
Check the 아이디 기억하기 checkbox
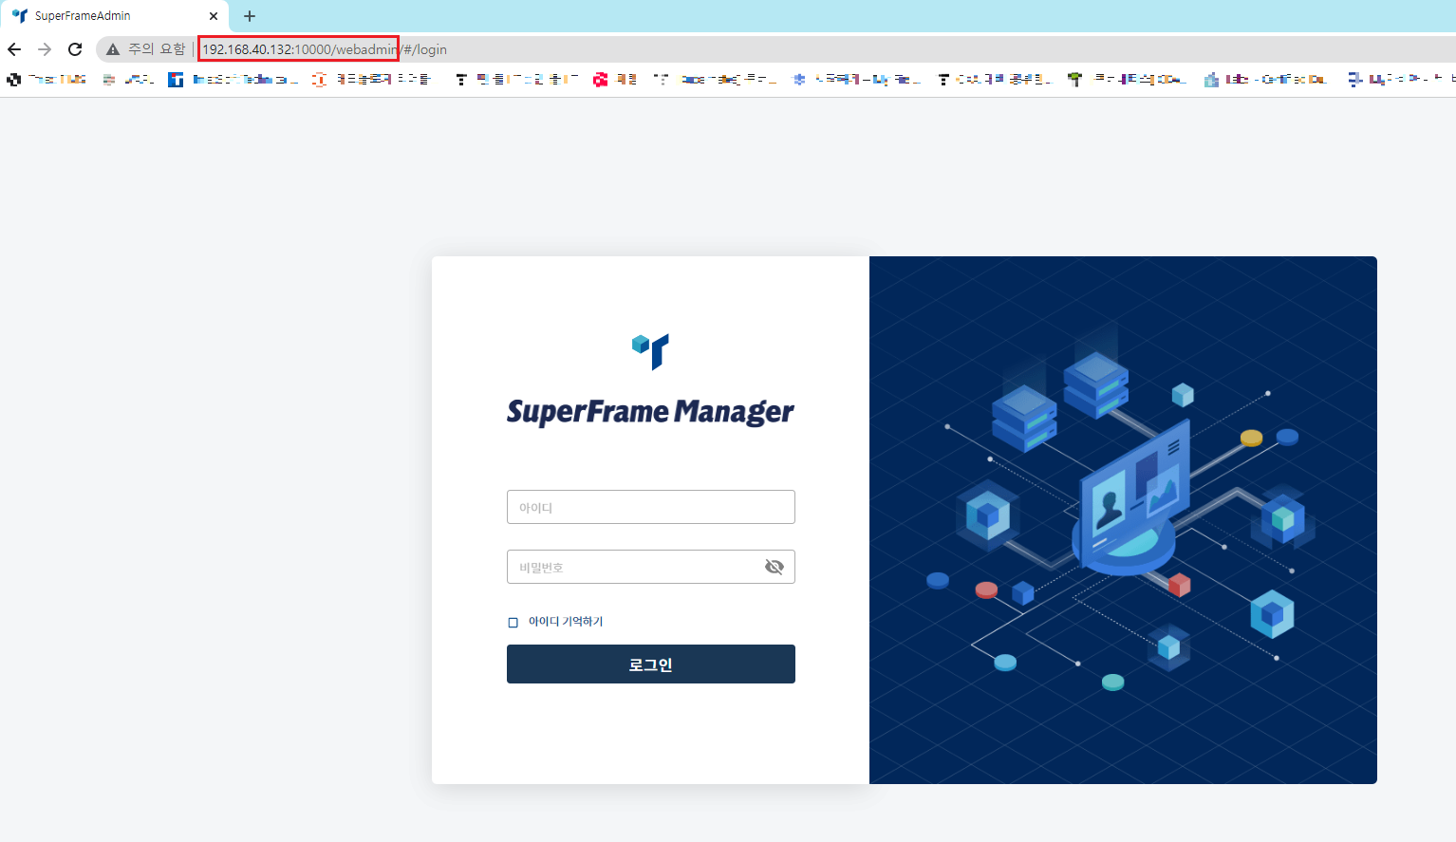click(513, 623)
